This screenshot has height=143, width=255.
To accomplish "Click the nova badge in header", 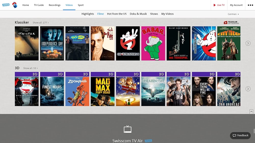I will click(x=6, y=5).
